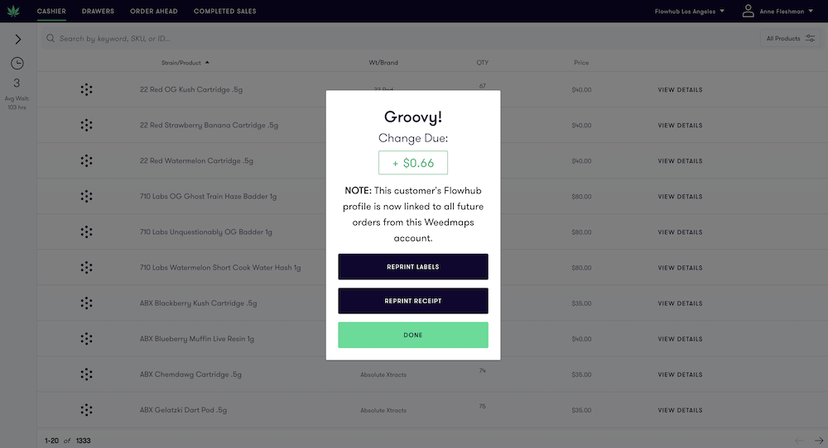View details for ABX Chemdawg Cartridge
Image resolution: width=828 pixels, height=448 pixels.
(x=680, y=374)
